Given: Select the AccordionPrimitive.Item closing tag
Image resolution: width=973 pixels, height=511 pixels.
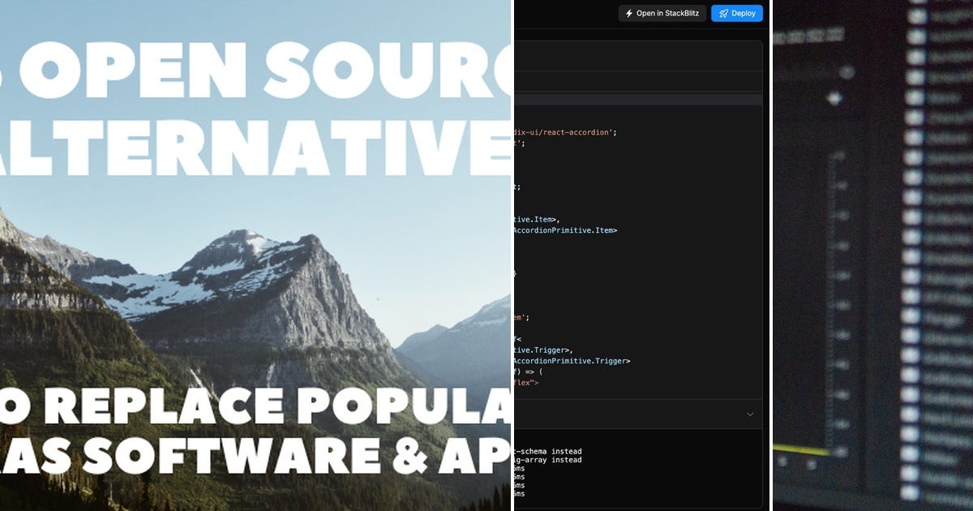Looking at the screenshot, I should pos(568,230).
